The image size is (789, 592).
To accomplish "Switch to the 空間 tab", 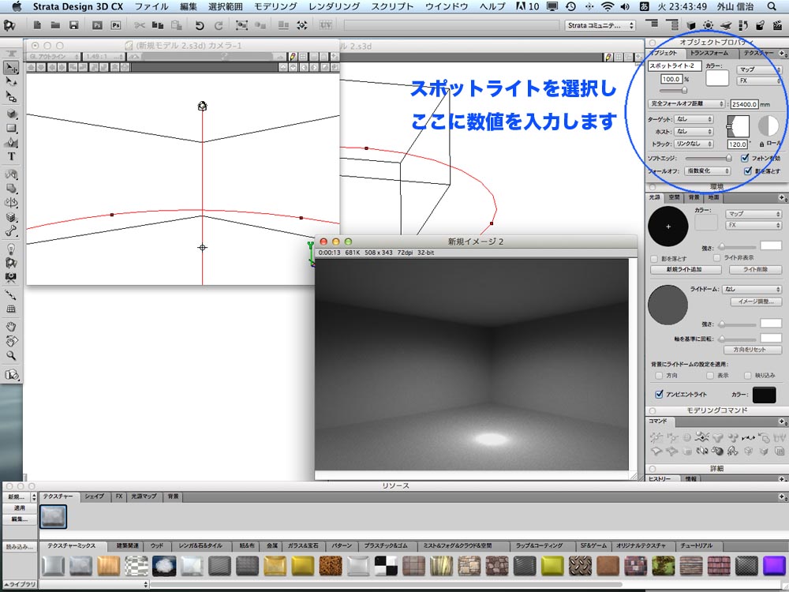I will coord(675,197).
